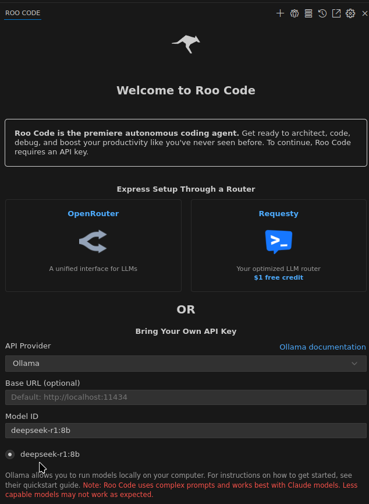Close the Roo Code panel
The width and height of the screenshot is (369, 504).
(x=364, y=13)
